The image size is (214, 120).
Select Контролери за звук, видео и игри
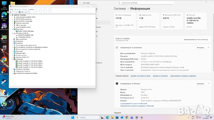point(26,45)
